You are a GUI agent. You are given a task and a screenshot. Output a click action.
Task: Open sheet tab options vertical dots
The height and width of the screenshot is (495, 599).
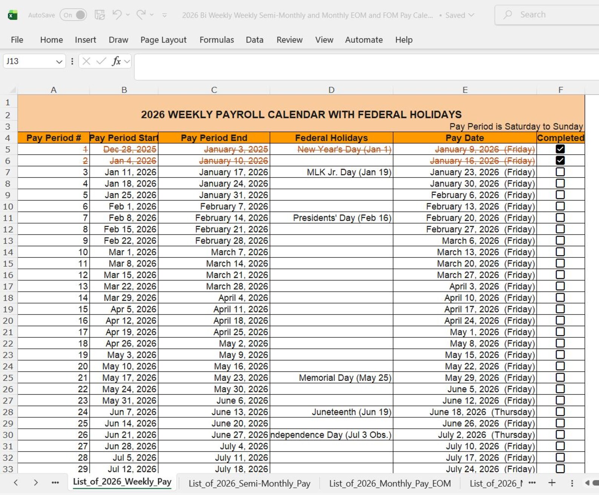[572, 483]
